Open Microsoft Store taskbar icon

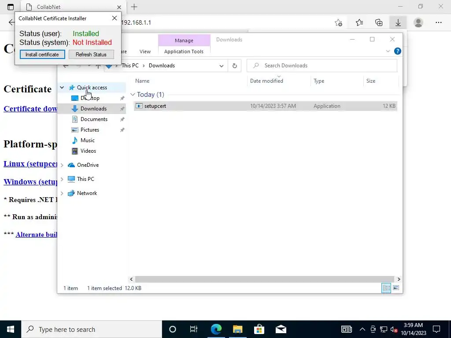259,329
